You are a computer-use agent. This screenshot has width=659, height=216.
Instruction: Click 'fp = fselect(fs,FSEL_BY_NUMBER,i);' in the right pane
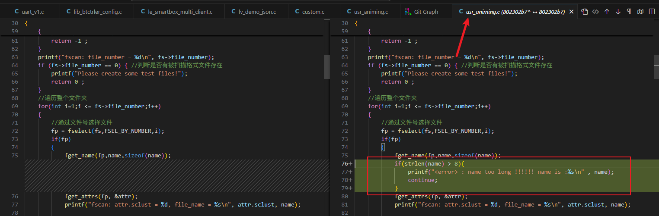438,131
